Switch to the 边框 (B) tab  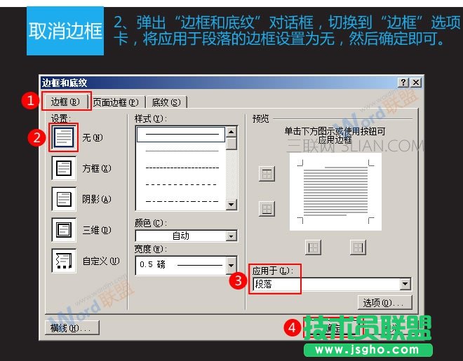point(65,102)
